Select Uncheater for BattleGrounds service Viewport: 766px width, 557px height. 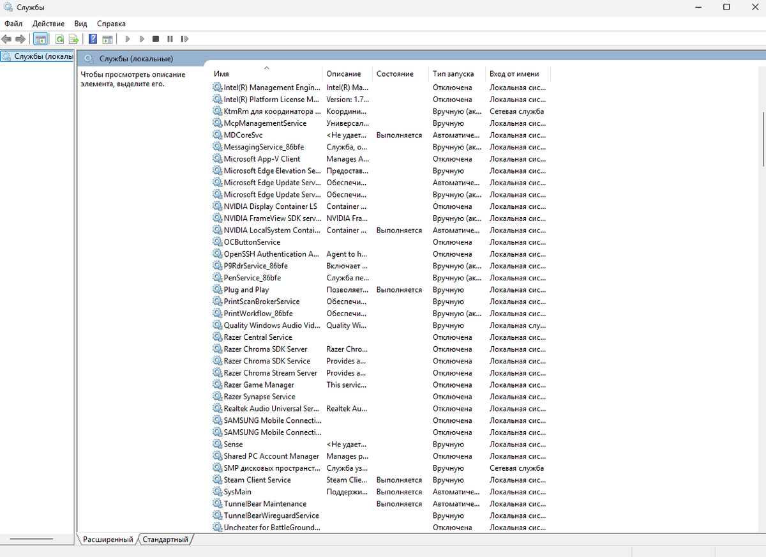[x=380, y=528]
